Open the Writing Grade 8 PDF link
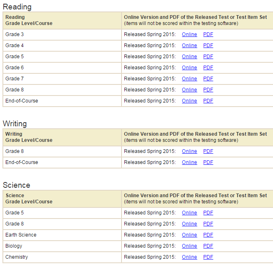This screenshot has width=273, height=271. [x=208, y=151]
